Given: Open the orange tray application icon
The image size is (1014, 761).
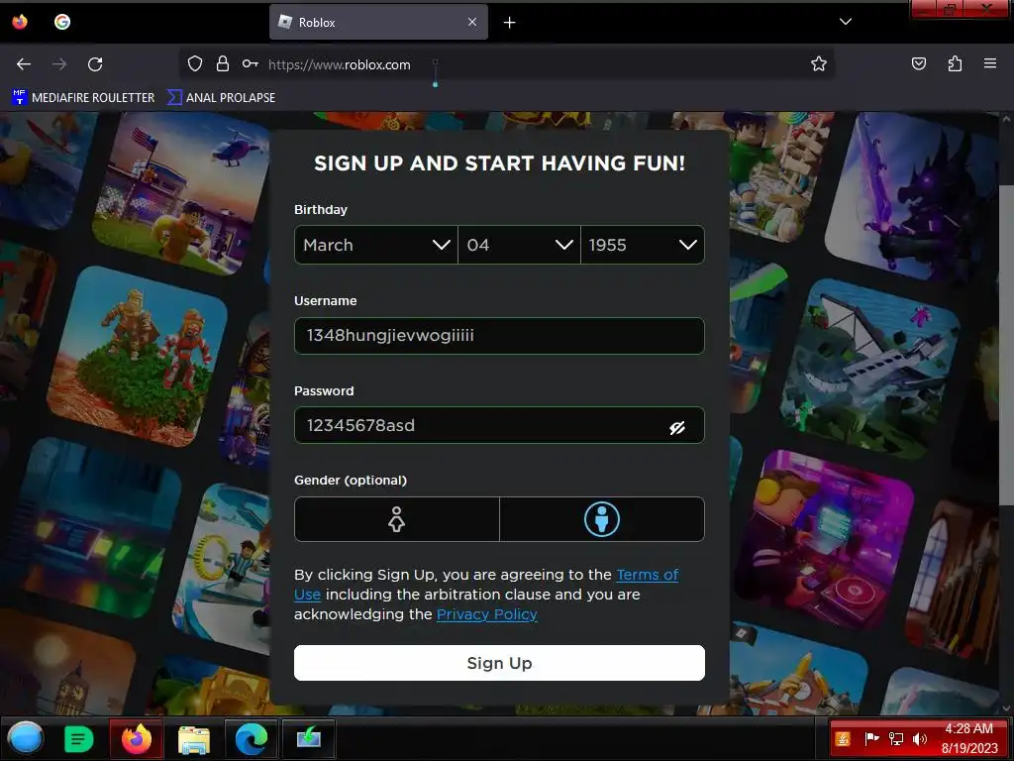Looking at the screenshot, I should click(843, 738).
